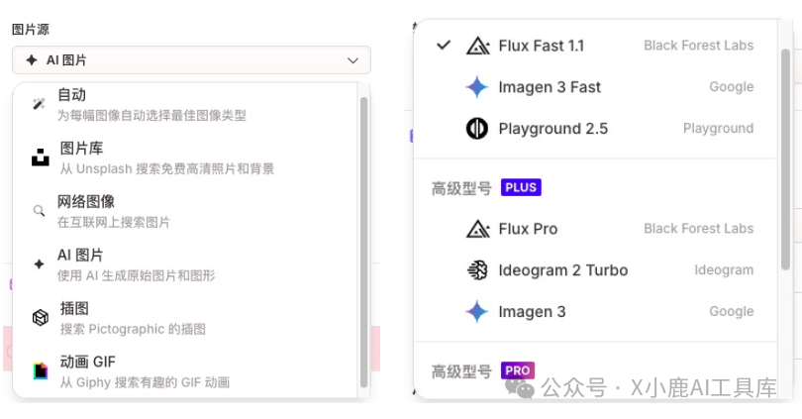Choose the 动画 GIF Giphy option

185,371
